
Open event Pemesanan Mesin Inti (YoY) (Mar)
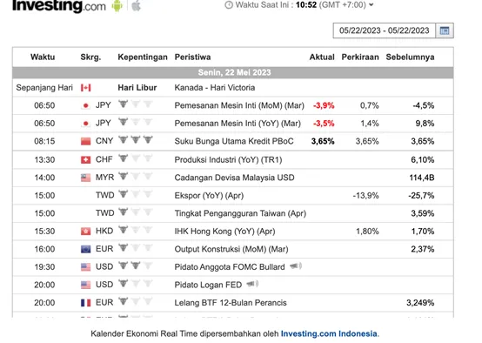point(238,124)
